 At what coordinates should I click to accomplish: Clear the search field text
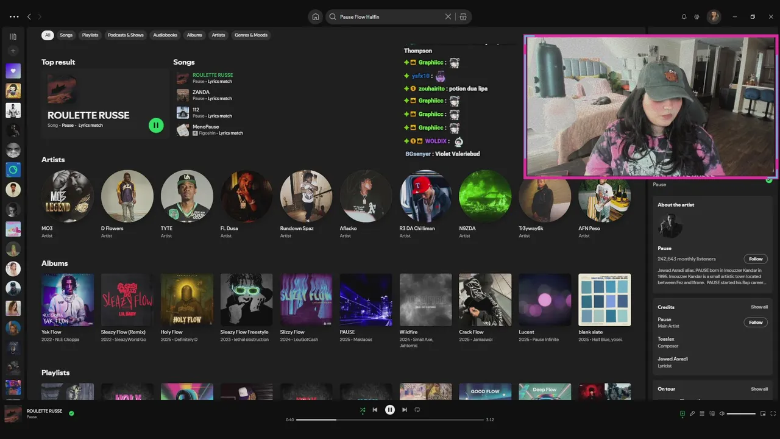pyautogui.click(x=448, y=17)
